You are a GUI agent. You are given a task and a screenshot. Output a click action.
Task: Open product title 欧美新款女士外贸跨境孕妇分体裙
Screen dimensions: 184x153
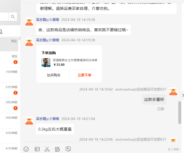[x=75, y=60]
